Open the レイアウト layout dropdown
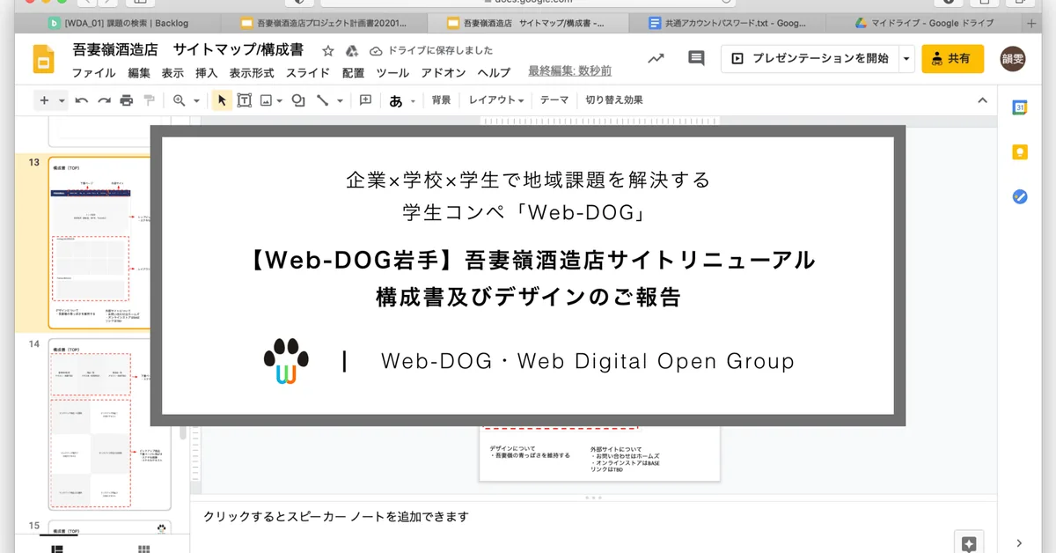Viewport: 1056px width, 553px height. click(496, 100)
